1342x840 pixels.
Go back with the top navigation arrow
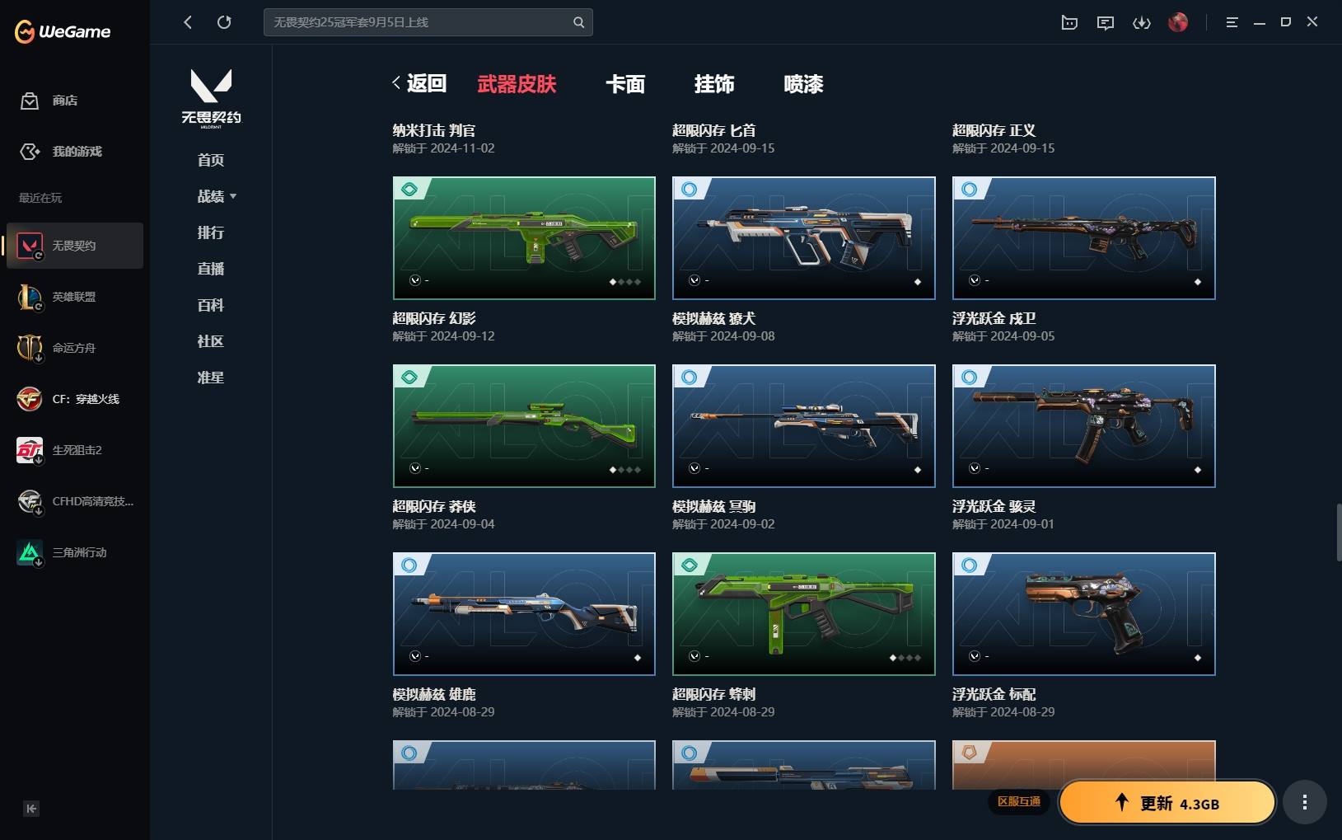click(x=188, y=22)
